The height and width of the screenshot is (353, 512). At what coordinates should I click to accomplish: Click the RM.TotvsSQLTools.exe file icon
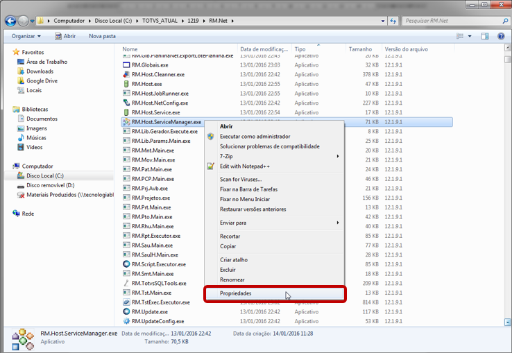click(126, 283)
